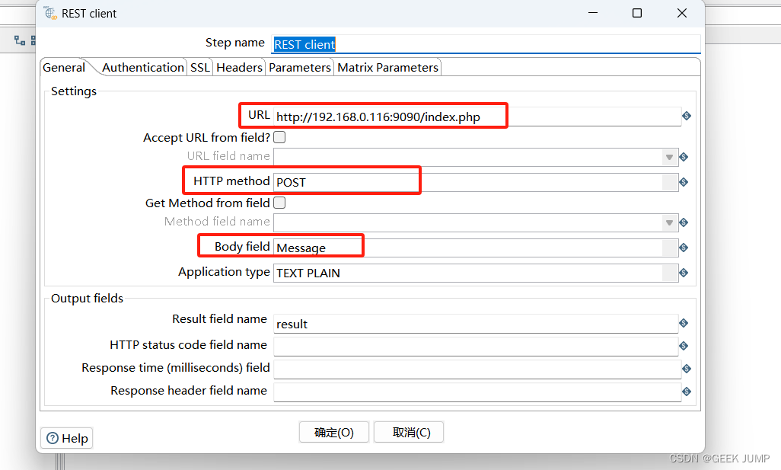
Task: Open the Method field name dropdown
Action: pyautogui.click(x=669, y=222)
